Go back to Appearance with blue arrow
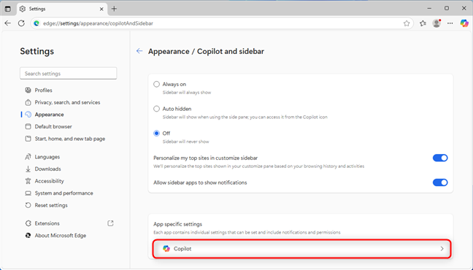The width and height of the screenshot is (473, 270). (x=139, y=51)
